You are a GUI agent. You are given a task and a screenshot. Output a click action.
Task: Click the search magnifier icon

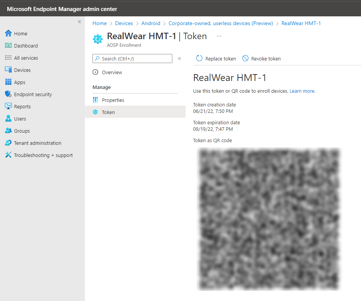point(97,59)
